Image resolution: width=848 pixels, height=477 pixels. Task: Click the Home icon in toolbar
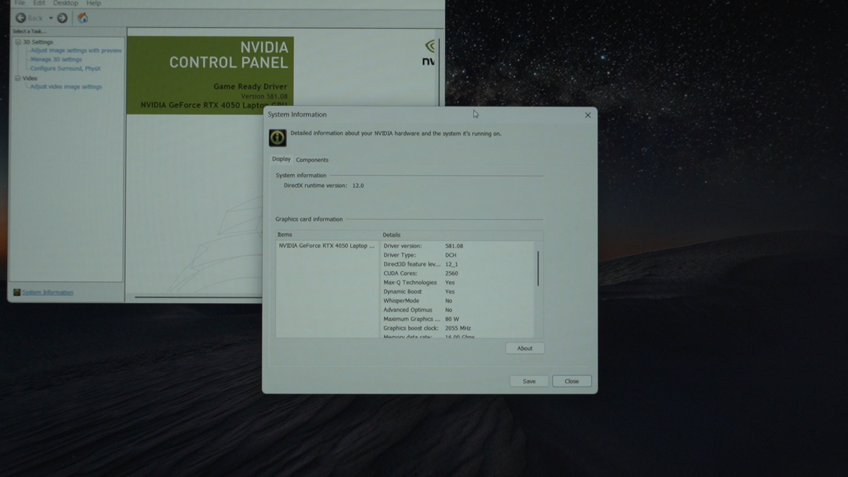(83, 18)
